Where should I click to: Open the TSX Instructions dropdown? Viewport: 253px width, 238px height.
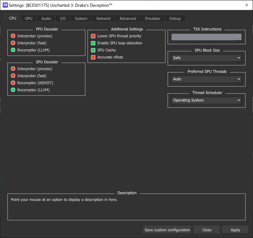pos(206,37)
